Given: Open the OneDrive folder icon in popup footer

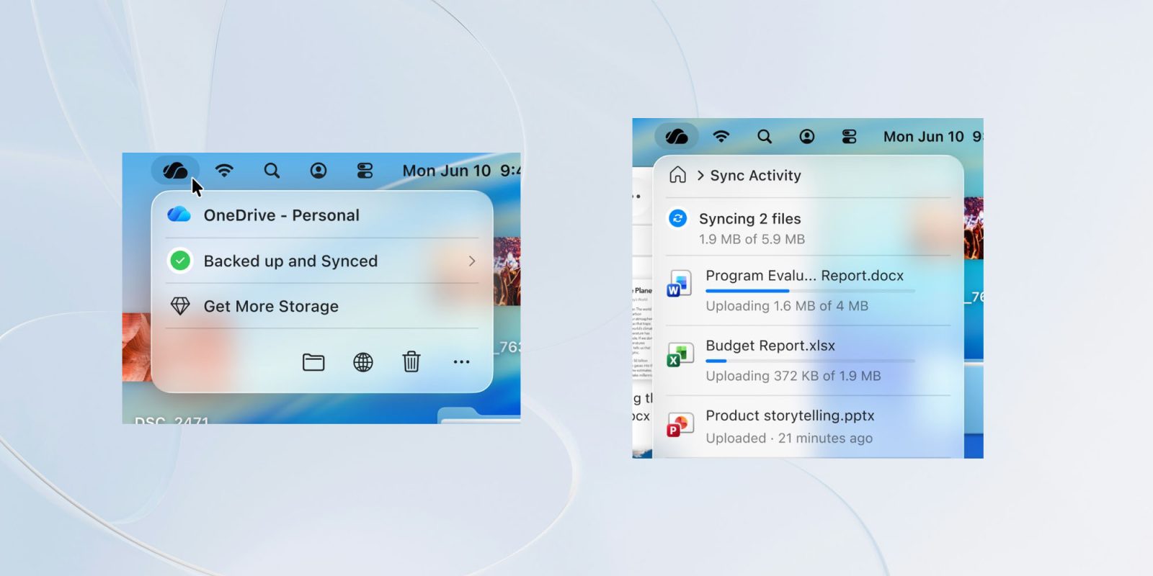Looking at the screenshot, I should point(313,362).
